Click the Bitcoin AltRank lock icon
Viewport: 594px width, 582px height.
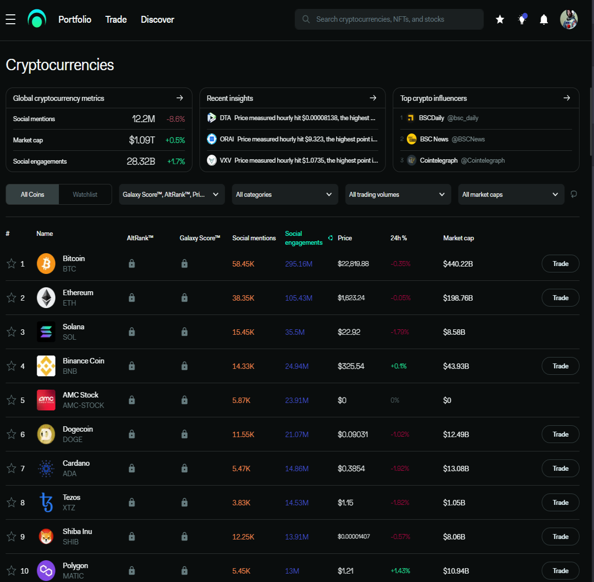point(132,264)
